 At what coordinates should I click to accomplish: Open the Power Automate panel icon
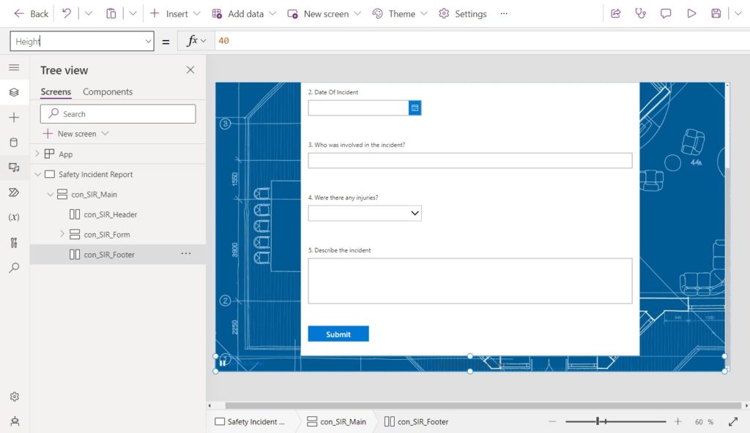(x=15, y=192)
